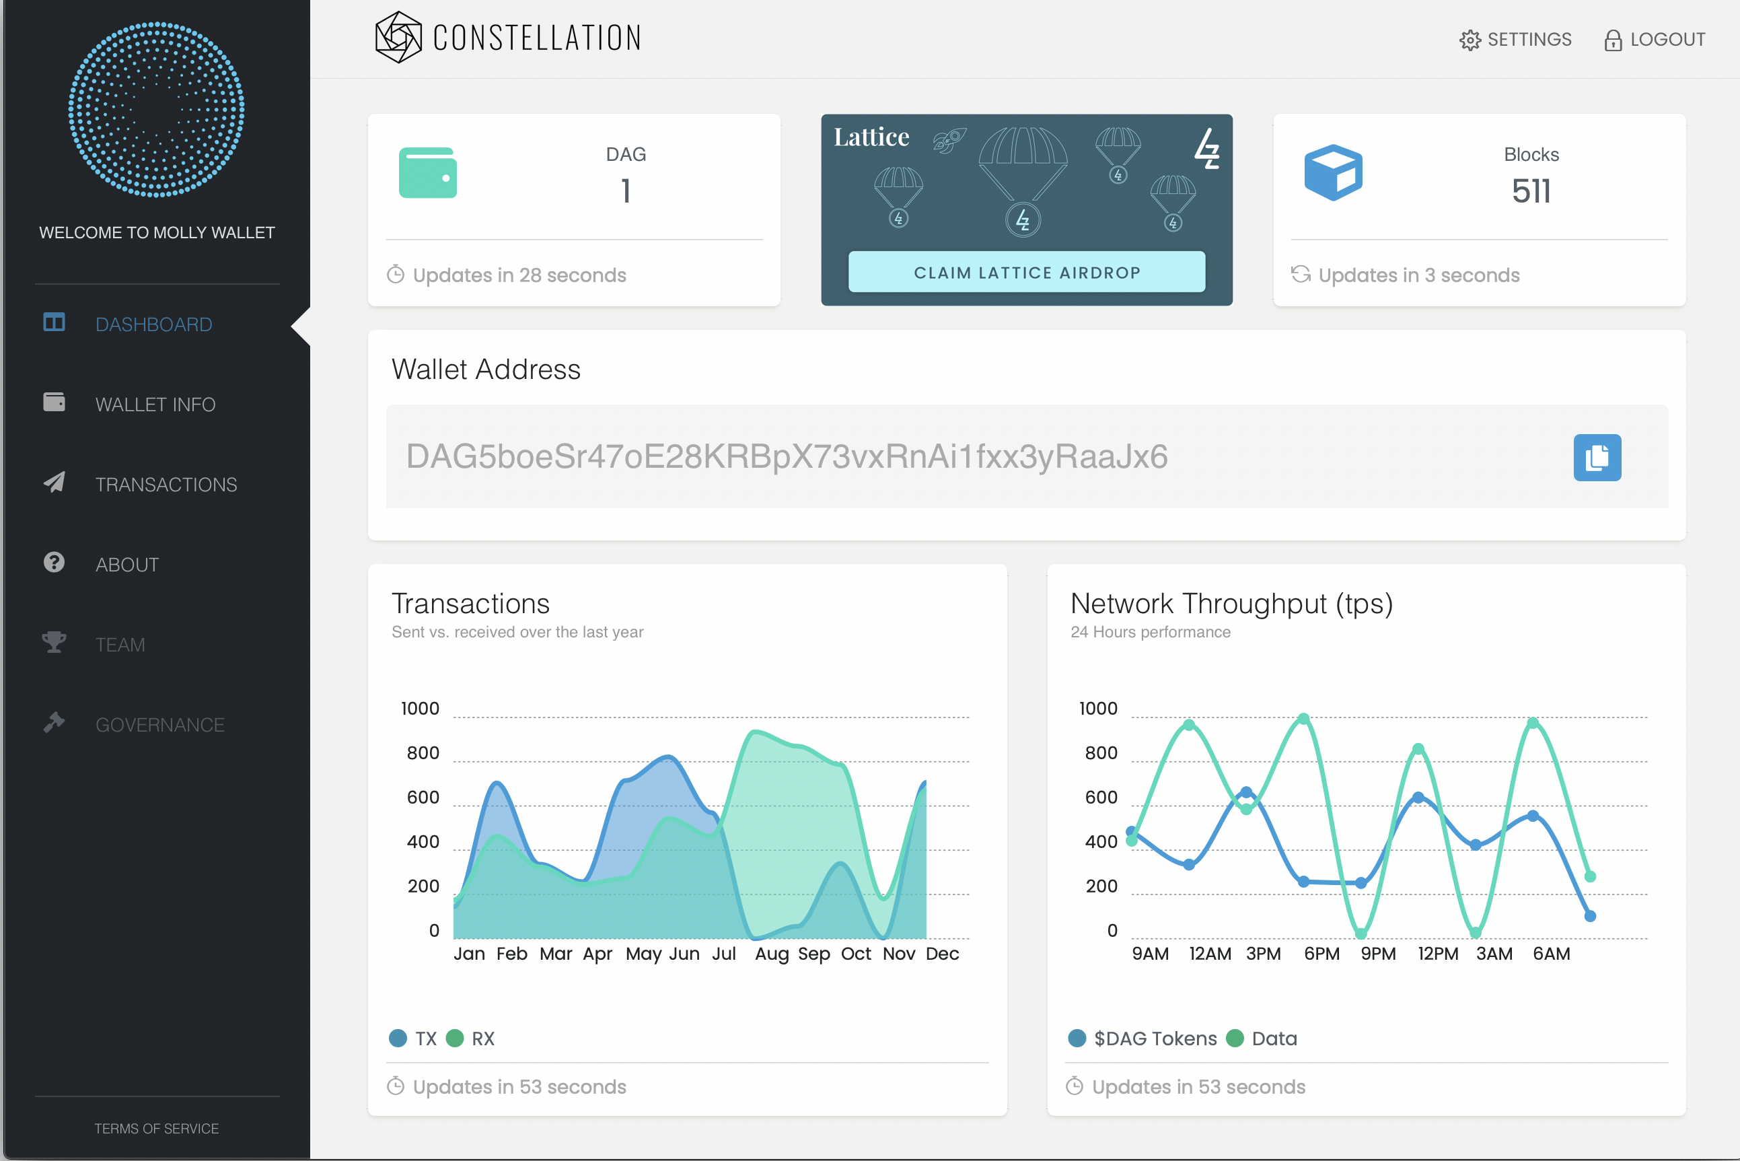Toggle the Data legend green dot

(1235, 1038)
